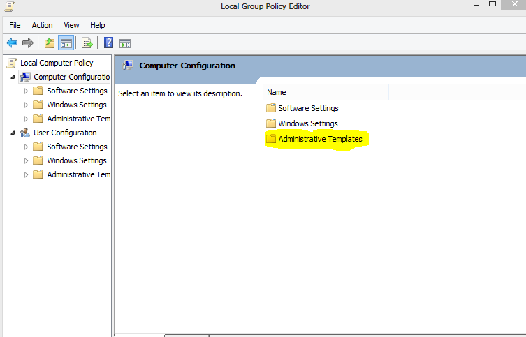Image resolution: width=526 pixels, height=337 pixels.
Task: Collapse the User Configuration tree node
Action: click(13, 133)
